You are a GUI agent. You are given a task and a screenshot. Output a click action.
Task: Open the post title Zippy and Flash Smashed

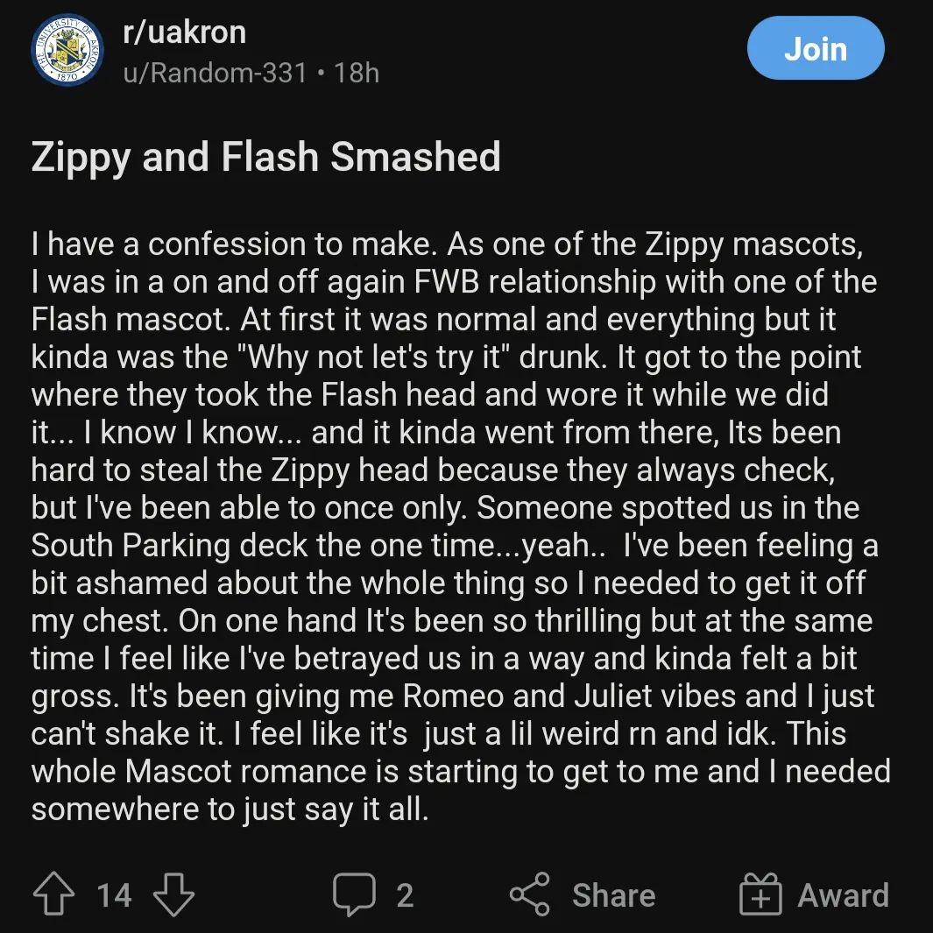point(265,158)
